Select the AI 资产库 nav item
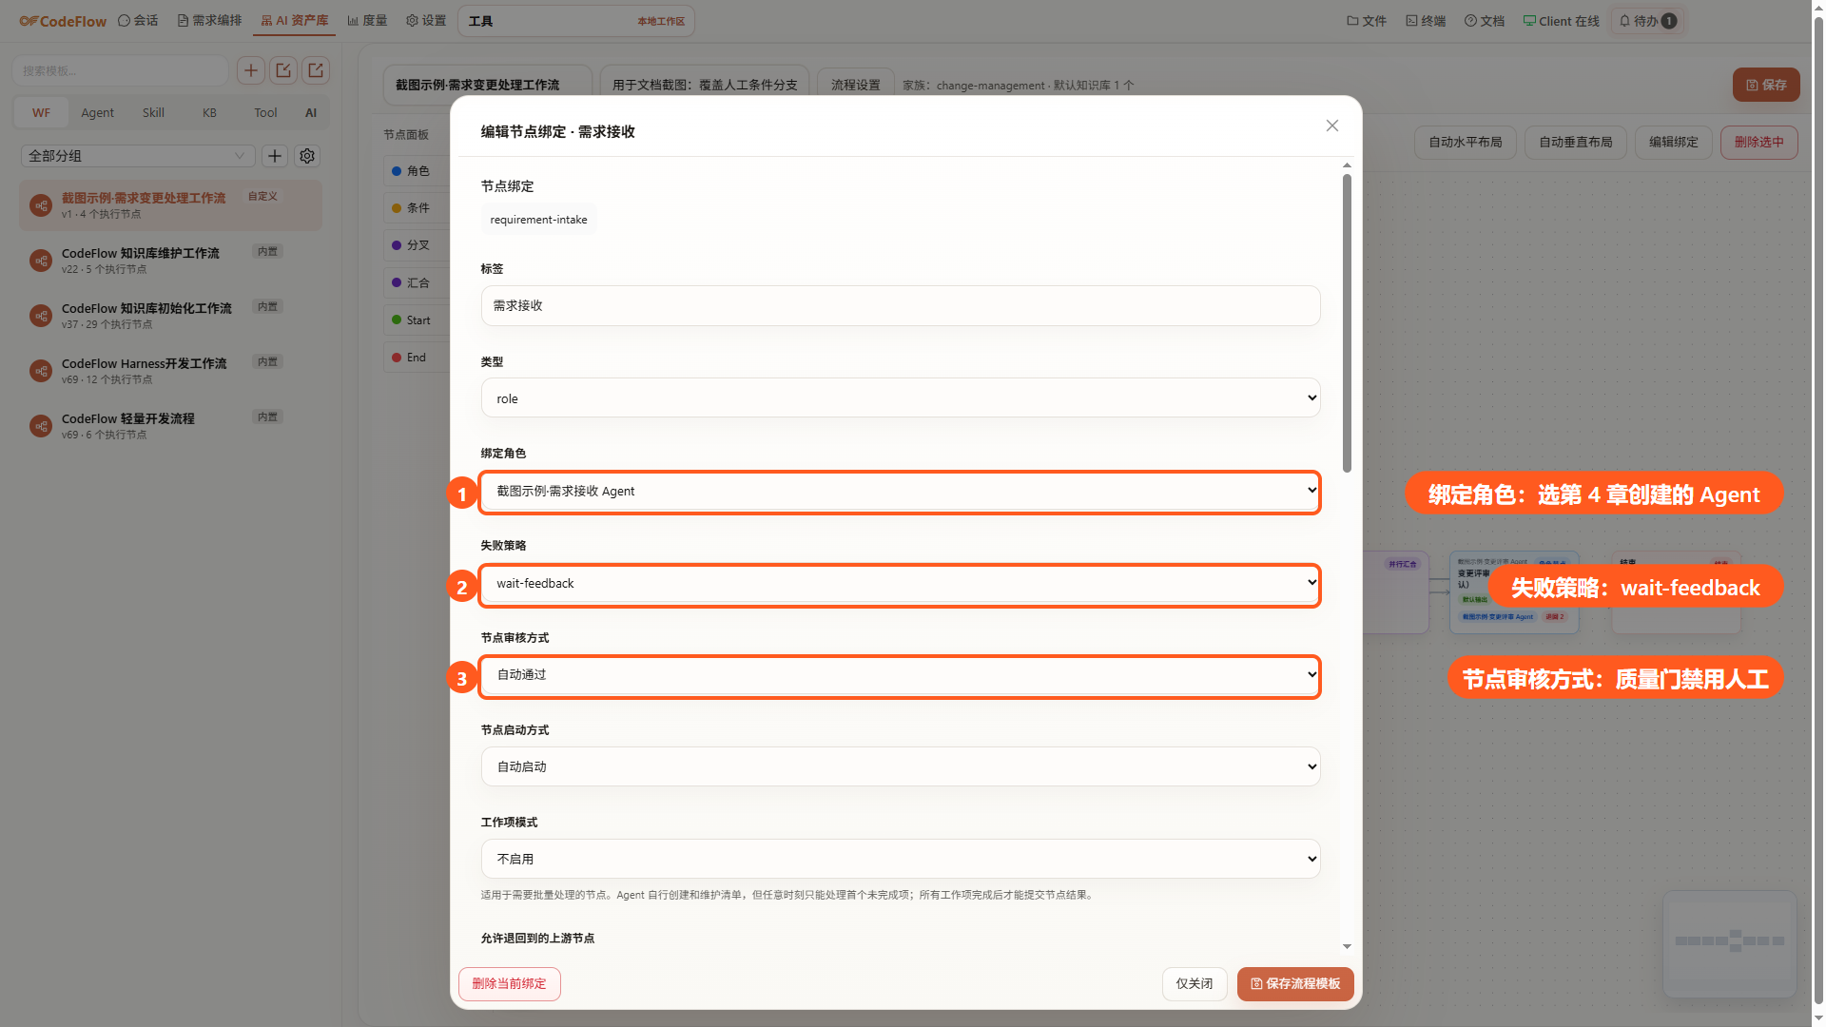The width and height of the screenshot is (1826, 1027). tap(295, 21)
